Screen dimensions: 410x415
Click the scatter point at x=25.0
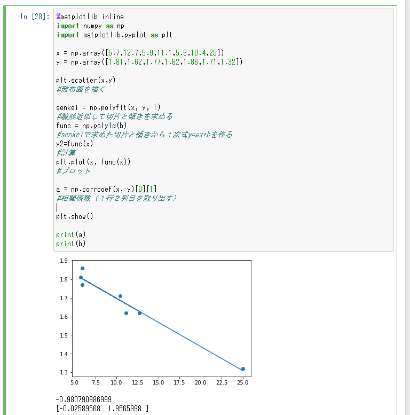(x=243, y=369)
